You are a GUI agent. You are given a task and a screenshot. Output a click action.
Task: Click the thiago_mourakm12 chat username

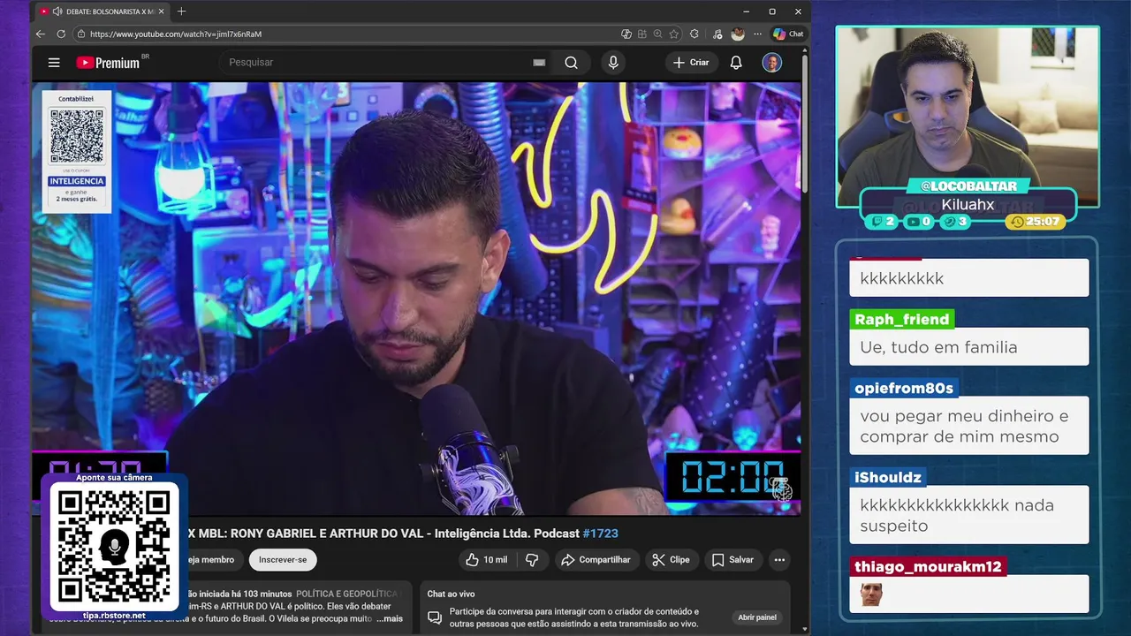coord(928,567)
